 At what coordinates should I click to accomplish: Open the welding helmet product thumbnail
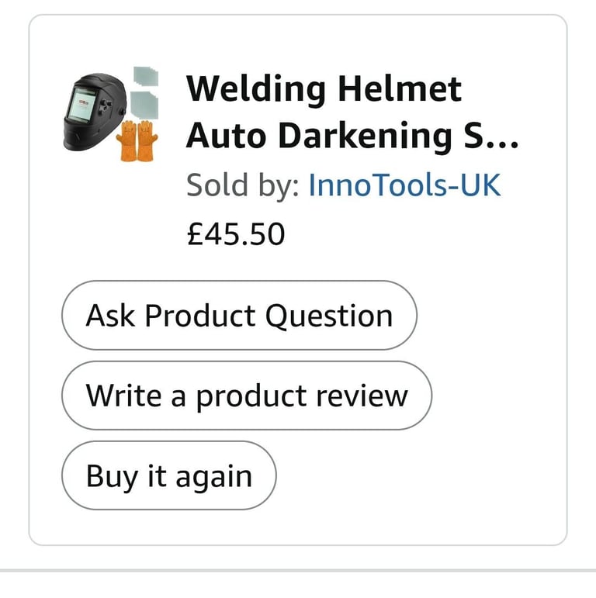pyautogui.click(x=111, y=114)
